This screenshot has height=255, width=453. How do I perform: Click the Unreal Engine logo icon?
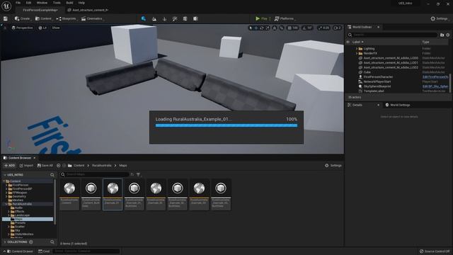6,6
